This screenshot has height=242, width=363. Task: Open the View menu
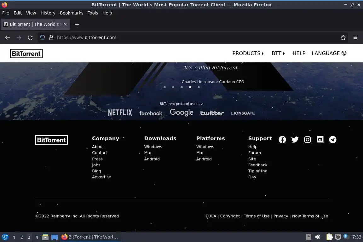pos(31,13)
